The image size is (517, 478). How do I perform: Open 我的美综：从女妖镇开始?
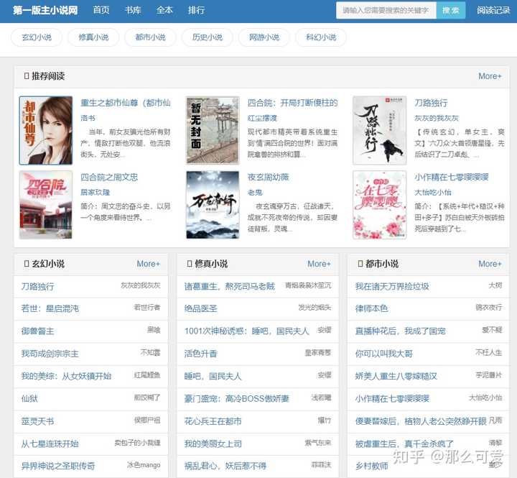[66, 376]
